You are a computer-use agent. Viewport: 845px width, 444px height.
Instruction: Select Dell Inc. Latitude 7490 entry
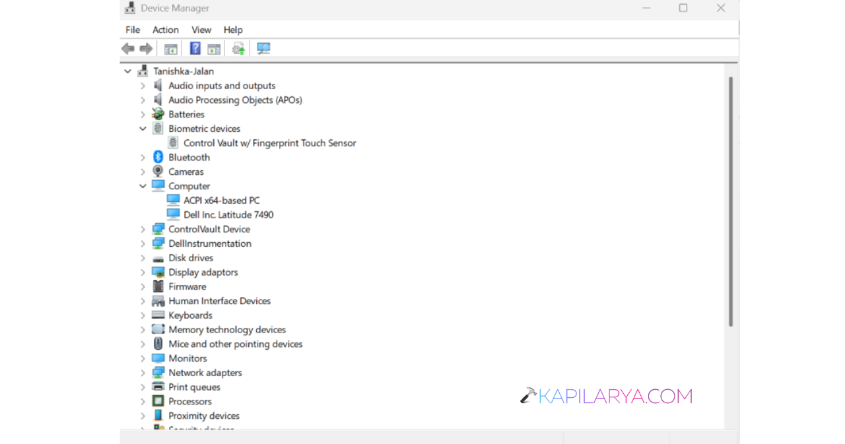pos(228,215)
